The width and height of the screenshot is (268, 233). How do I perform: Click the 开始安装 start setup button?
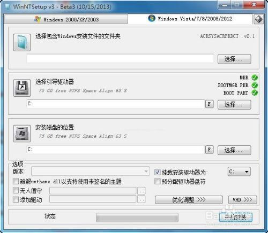pyautogui.click(x=235, y=217)
